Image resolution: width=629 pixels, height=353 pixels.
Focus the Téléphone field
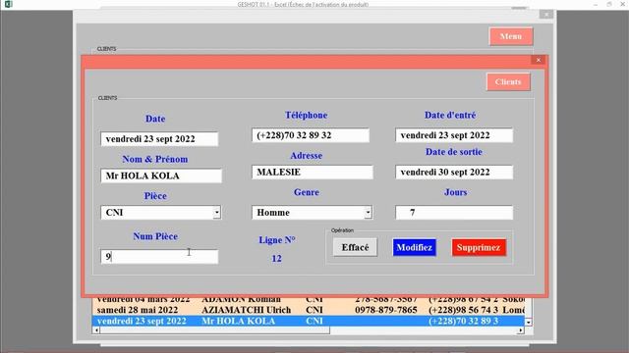(311, 135)
